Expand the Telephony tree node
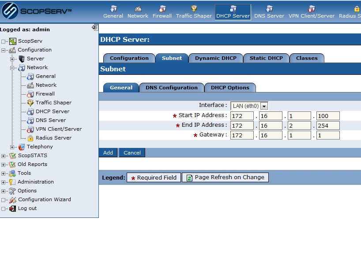 point(12,147)
